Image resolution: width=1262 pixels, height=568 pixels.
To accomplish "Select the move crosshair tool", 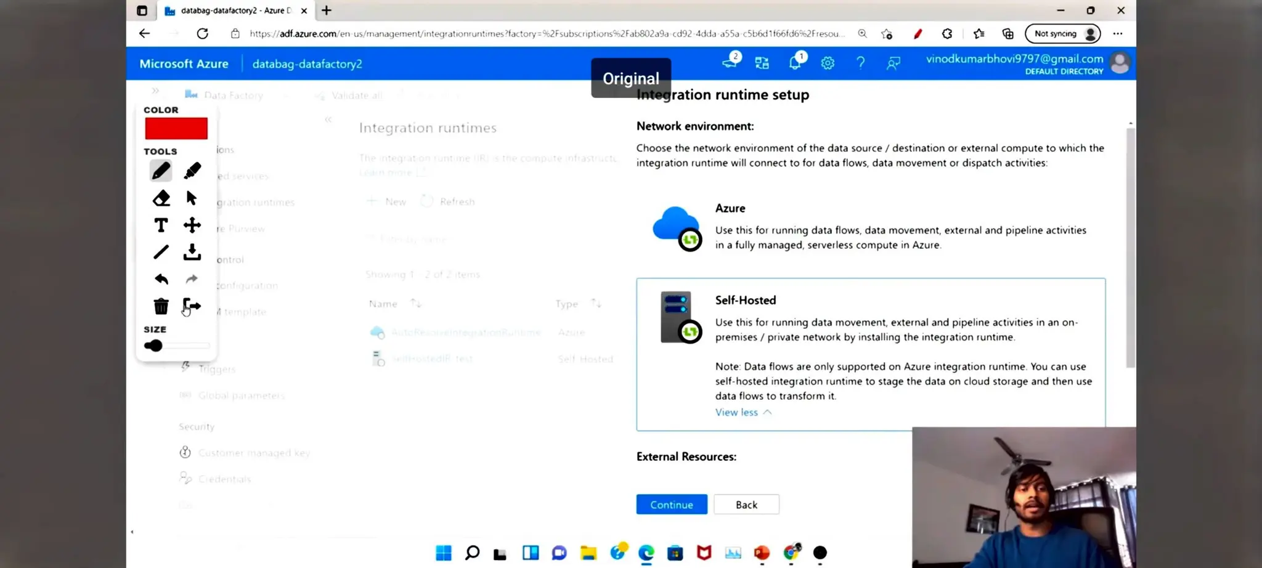I will pyautogui.click(x=192, y=225).
